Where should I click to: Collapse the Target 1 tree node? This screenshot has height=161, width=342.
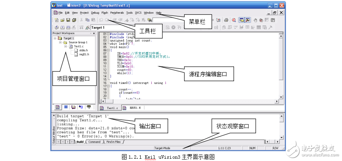click(x=55, y=38)
